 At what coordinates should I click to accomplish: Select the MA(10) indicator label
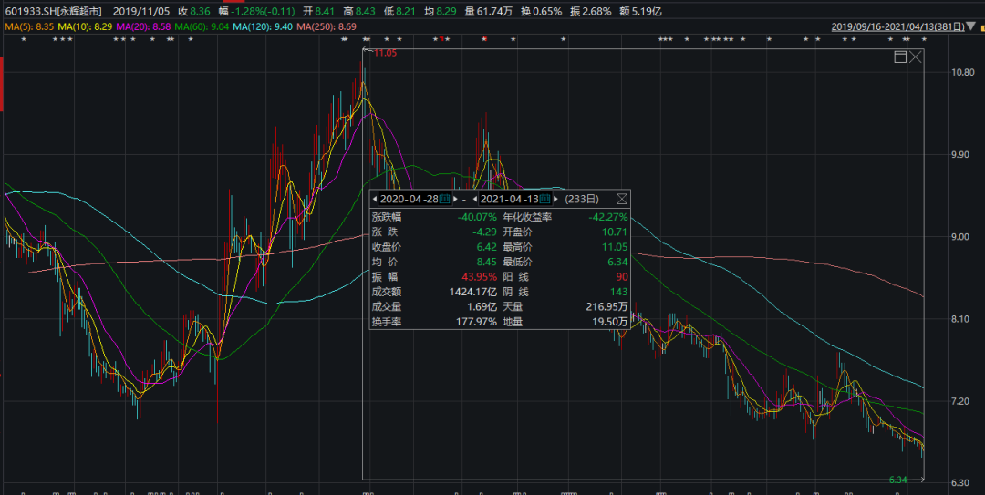click(85, 26)
